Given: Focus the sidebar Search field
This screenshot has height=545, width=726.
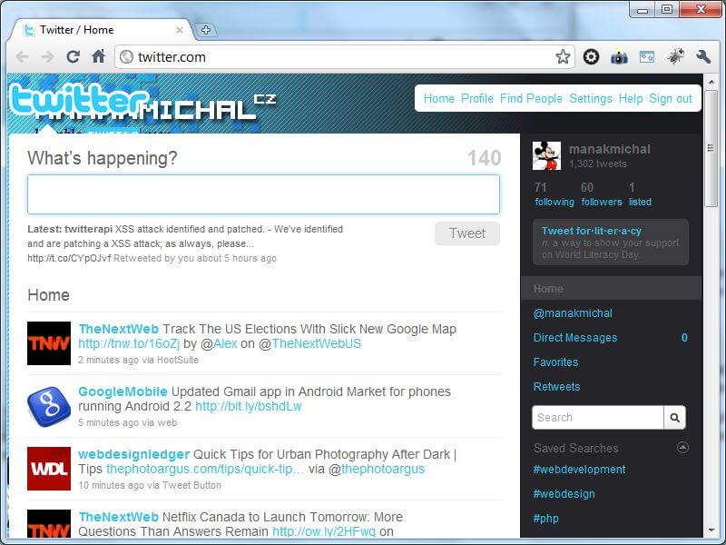Looking at the screenshot, I should [597, 418].
